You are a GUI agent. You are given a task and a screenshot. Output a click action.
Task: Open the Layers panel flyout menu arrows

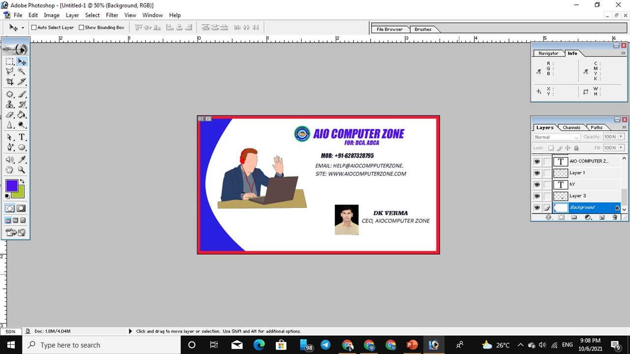[x=624, y=127]
